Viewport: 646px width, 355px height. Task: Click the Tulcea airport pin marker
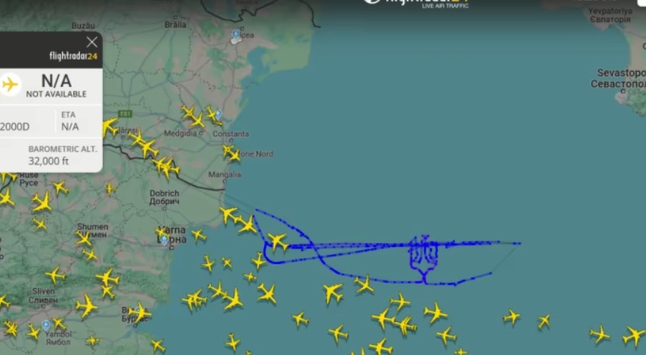tap(236, 34)
